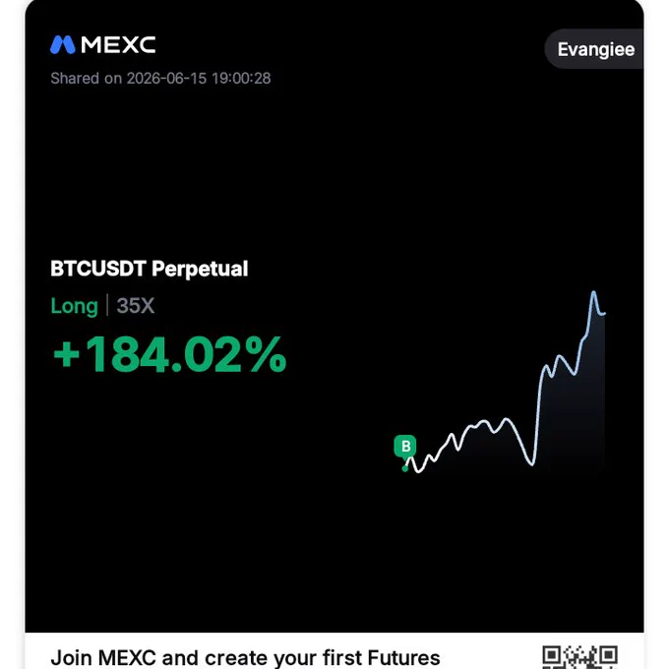Click the plus sign before 184.02%
This screenshot has height=669, width=669.
click(x=67, y=354)
